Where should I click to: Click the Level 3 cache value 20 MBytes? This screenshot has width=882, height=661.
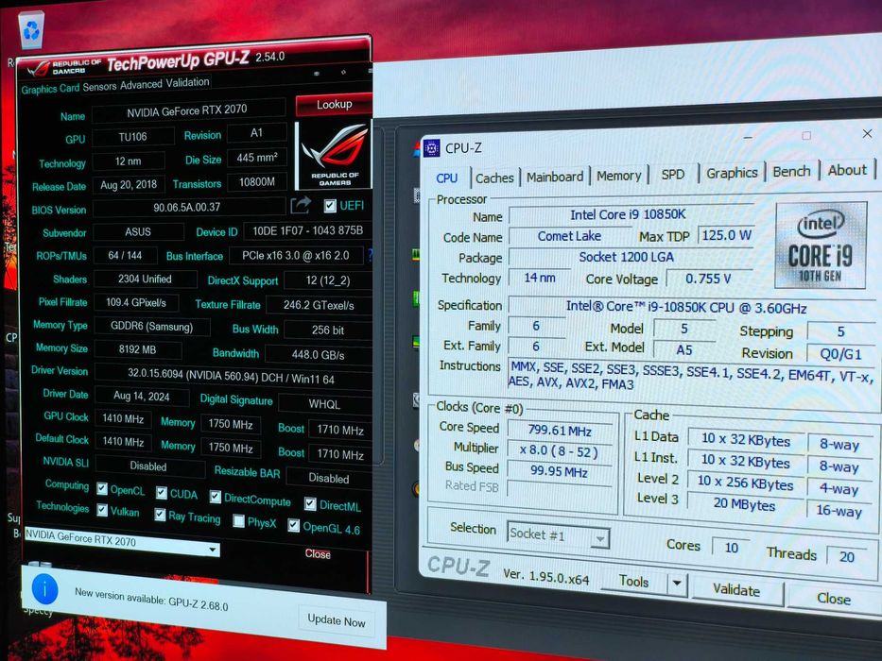click(x=745, y=504)
